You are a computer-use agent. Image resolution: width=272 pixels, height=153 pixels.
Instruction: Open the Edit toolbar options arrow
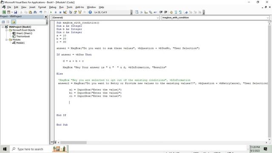204,12
